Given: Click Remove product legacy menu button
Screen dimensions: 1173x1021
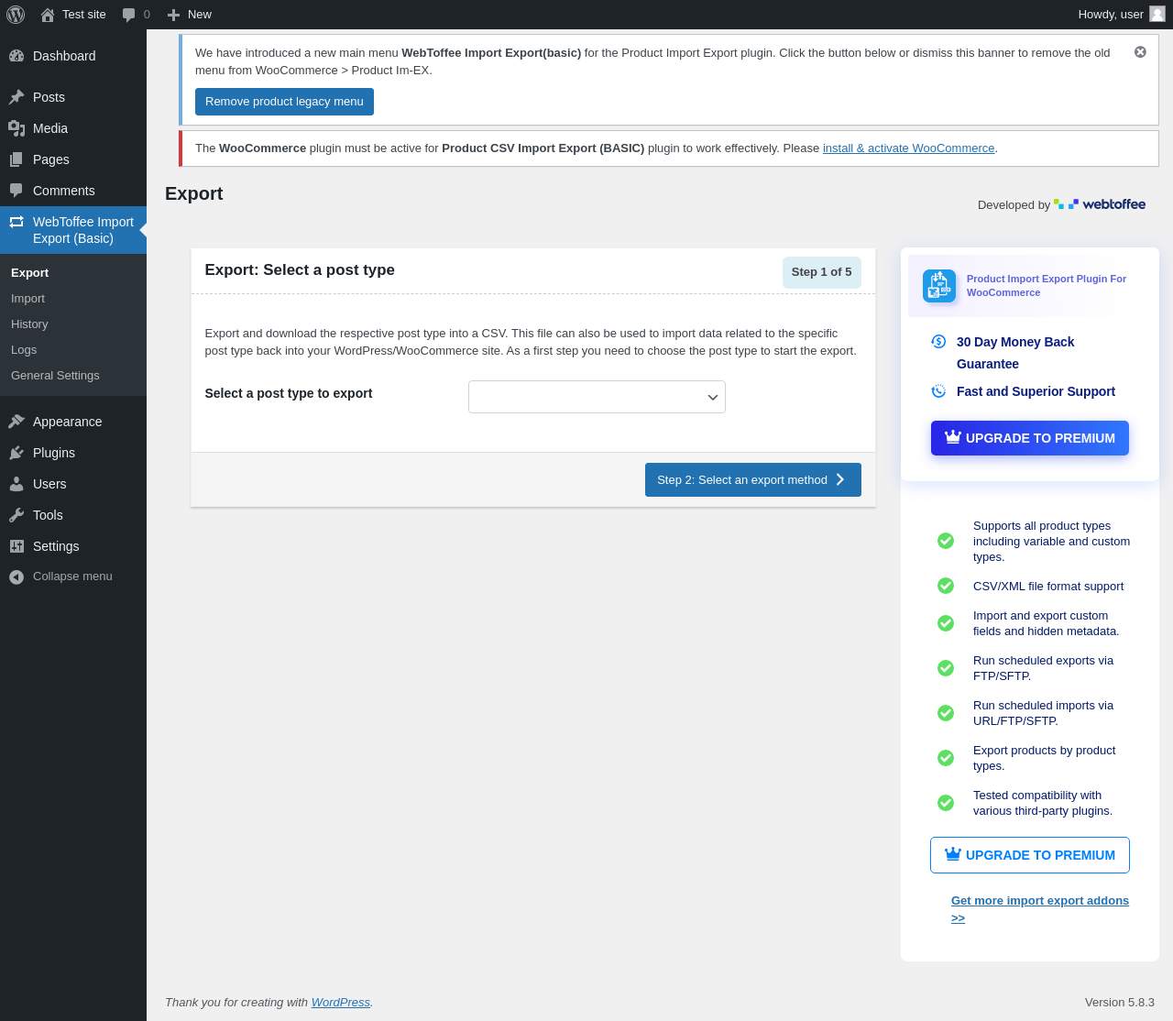Looking at the screenshot, I should pos(284,102).
